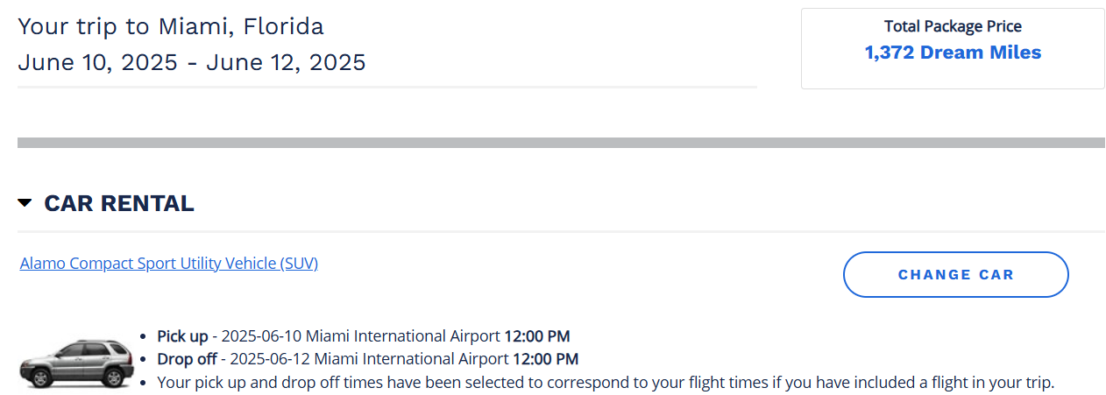Click the drop off 12:00 PM time
Viewport: 1106px width, 395px height.
pyautogui.click(x=545, y=359)
